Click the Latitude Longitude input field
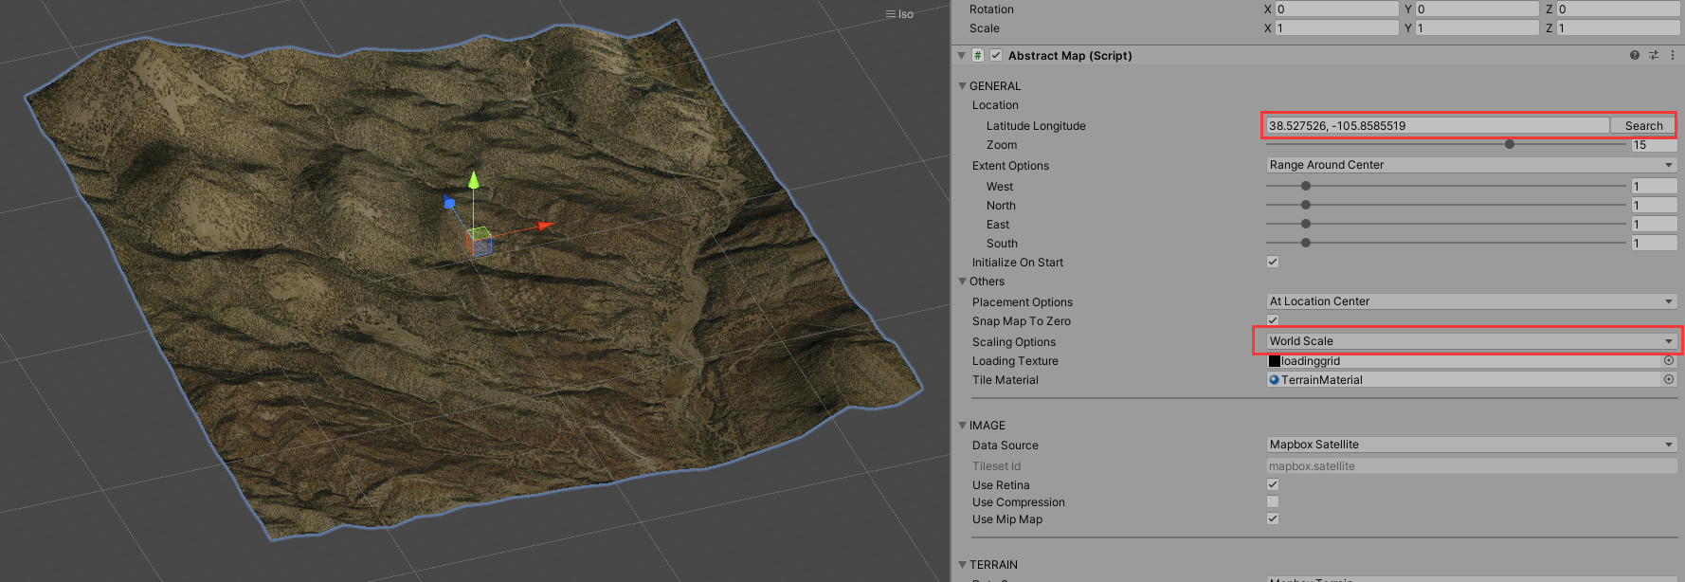This screenshot has width=1685, height=582. pyautogui.click(x=1438, y=125)
